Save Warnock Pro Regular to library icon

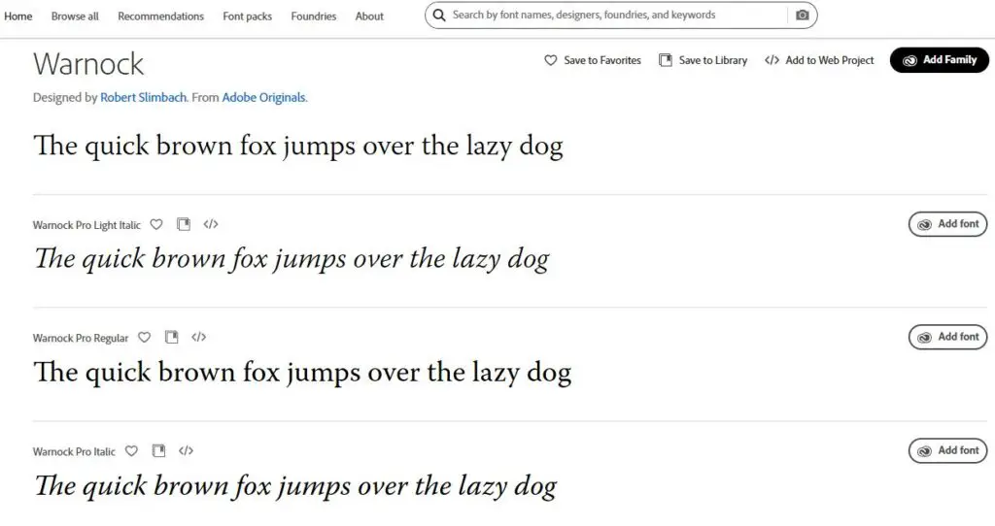click(x=171, y=337)
